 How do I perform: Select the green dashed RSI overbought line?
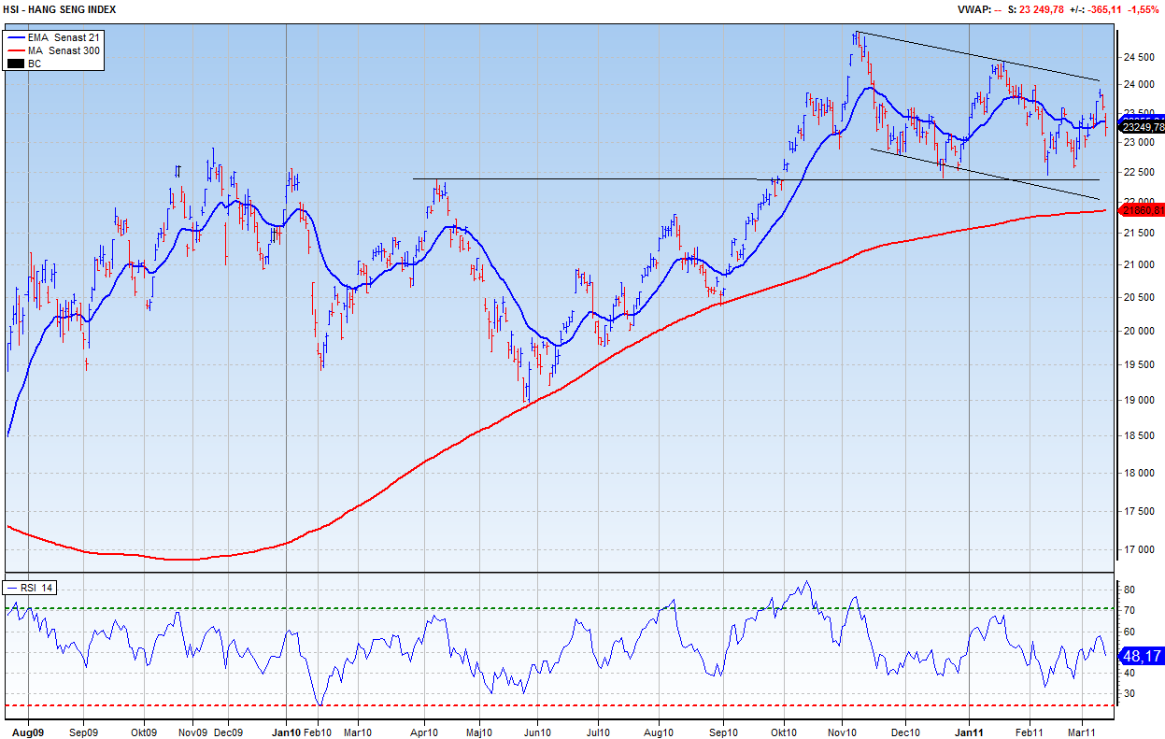(x=561, y=609)
